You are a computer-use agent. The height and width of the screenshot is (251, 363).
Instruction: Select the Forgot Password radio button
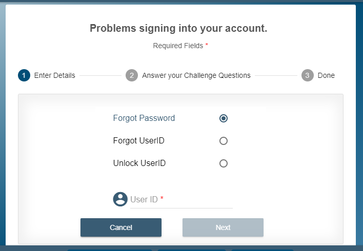(x=223, y=118)
